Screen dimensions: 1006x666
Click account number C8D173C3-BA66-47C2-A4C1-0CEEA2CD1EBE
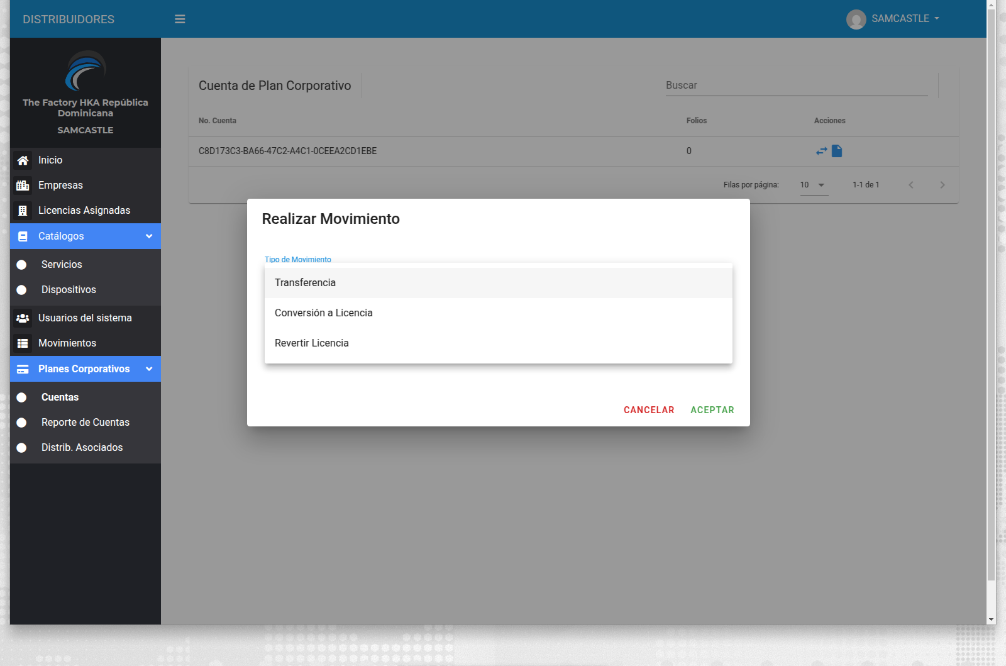[x=288, y=151]
